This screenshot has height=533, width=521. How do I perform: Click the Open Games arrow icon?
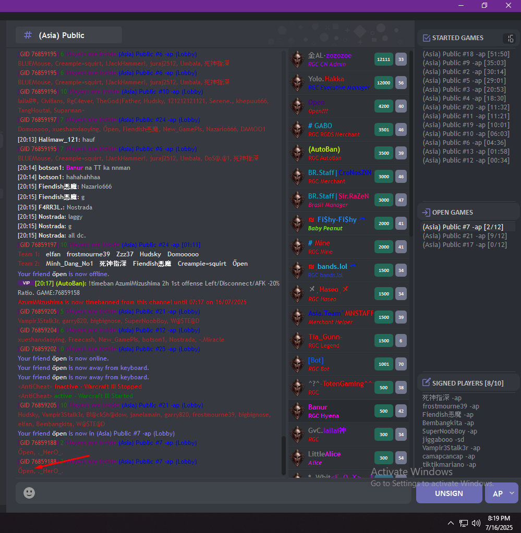pos(426,213)
